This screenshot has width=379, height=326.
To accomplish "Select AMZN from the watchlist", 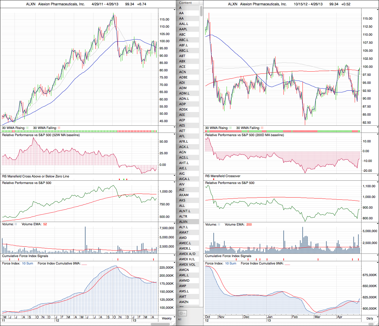I will click(x=184, y=302).
